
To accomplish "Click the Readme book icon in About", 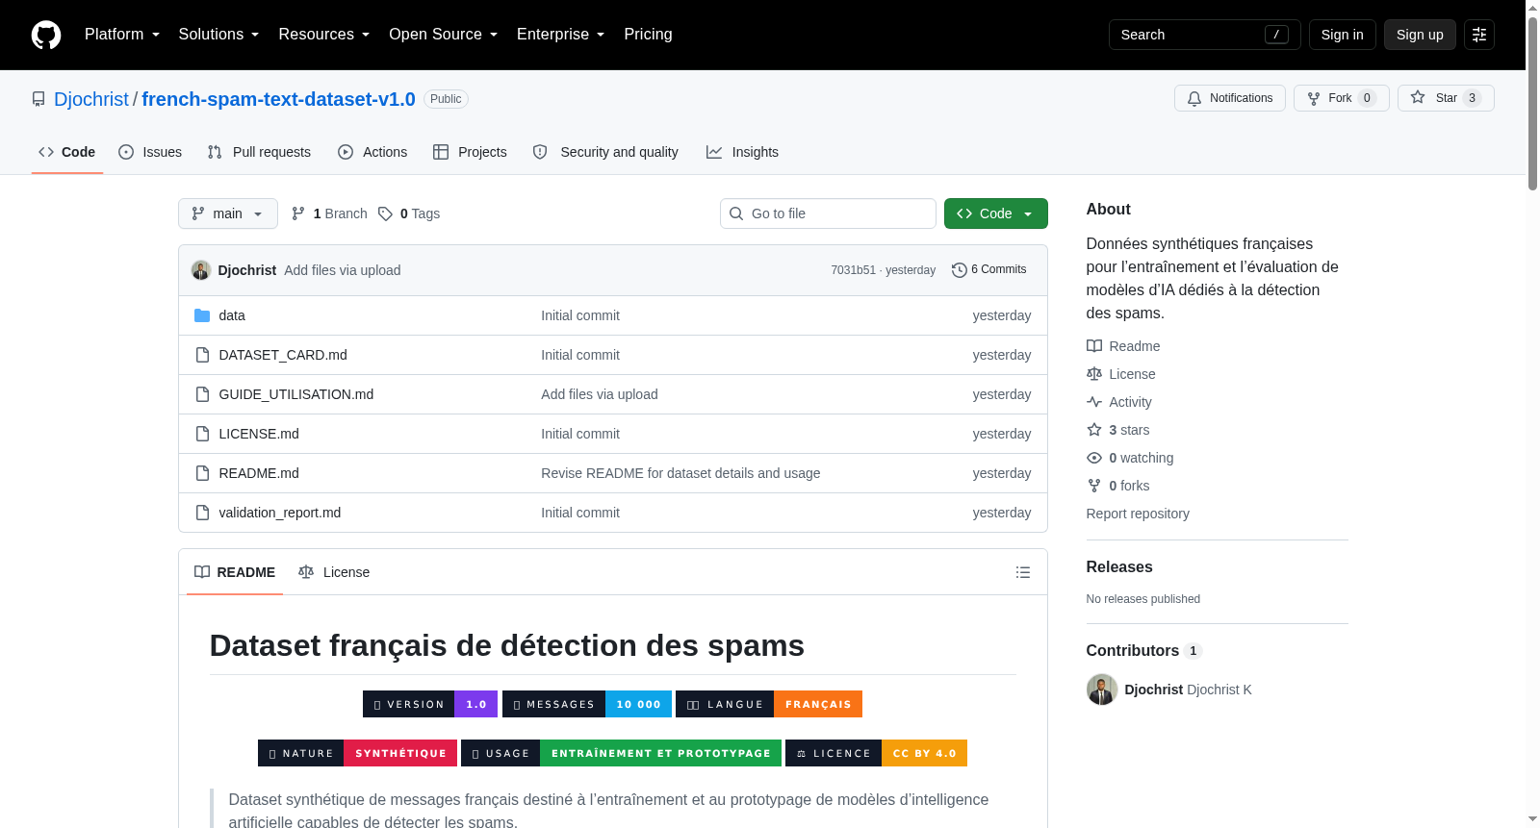I will coord(1094,346).
